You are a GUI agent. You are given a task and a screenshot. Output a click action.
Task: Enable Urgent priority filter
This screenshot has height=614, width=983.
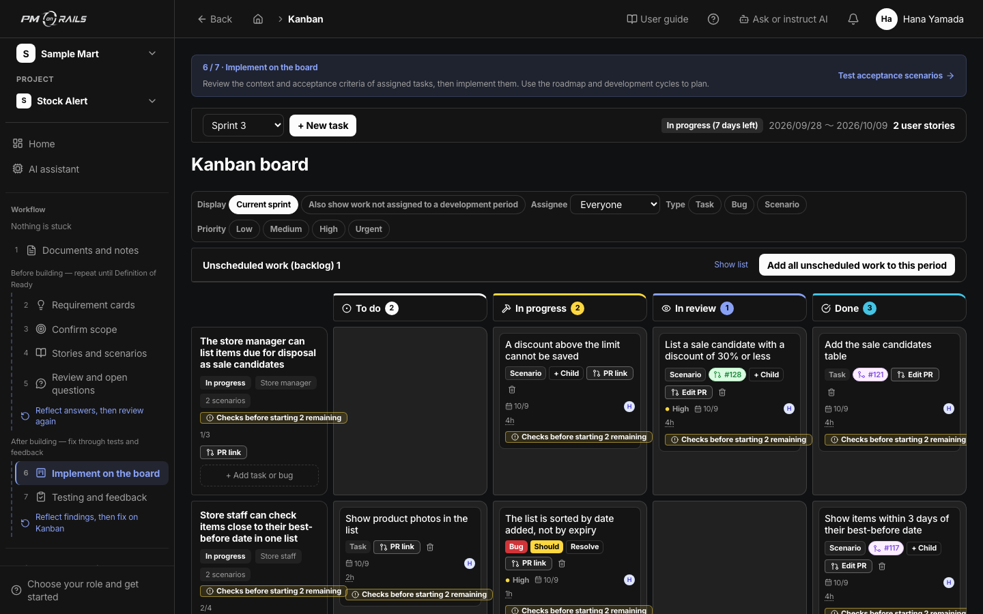click(x=369, y=229)
